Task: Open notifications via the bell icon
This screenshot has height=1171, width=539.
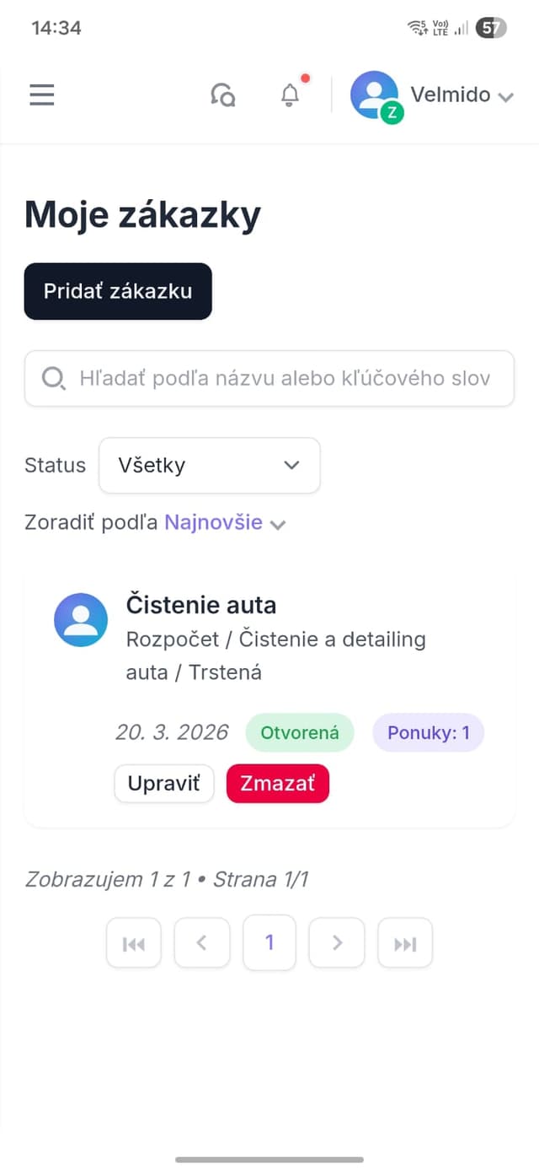Action: 290,94
